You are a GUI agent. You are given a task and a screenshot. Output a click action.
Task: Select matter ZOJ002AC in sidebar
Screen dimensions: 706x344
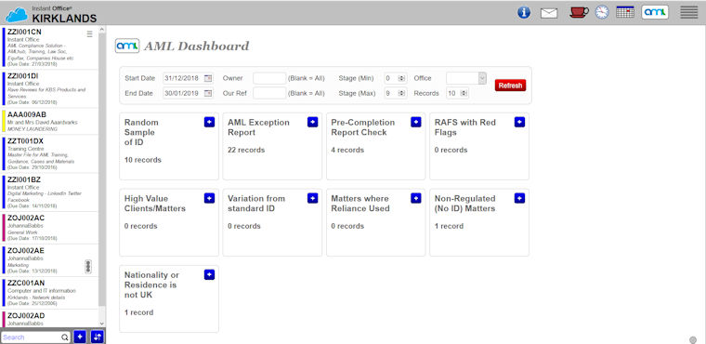pos(49,228)
